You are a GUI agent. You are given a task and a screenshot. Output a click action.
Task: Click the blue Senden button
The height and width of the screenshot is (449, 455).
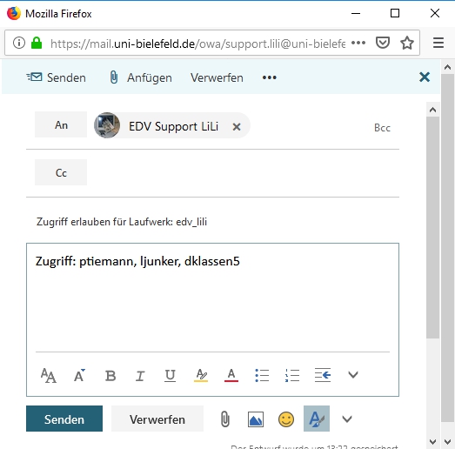click(x=64, y=419)
